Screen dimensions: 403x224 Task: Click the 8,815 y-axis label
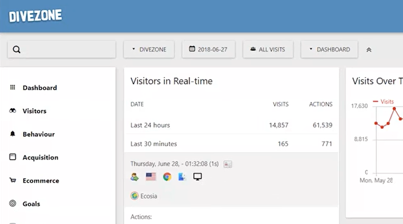point(361,139)
